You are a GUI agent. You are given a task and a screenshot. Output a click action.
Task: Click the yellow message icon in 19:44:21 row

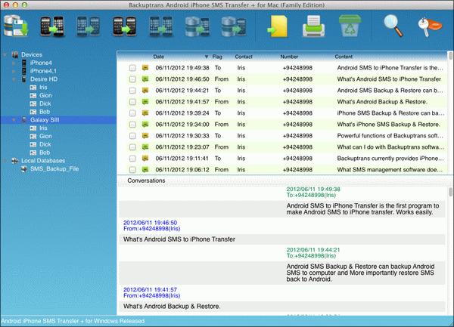coord(145,91)
